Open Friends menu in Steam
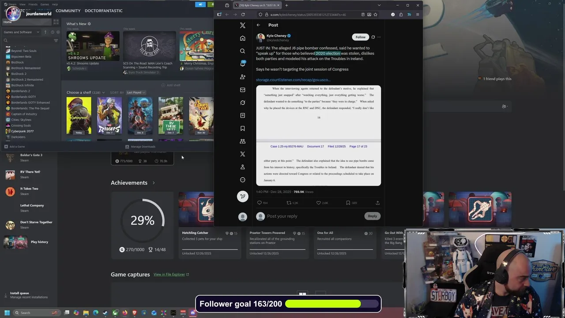Viewport: 565px width, 318px height. pyautogui.click(x=33, y=4)
